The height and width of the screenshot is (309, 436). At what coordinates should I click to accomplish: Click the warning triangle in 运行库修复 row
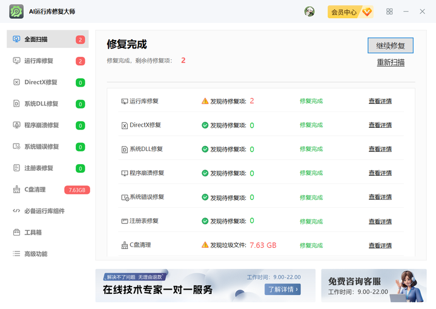coord(205,101)
